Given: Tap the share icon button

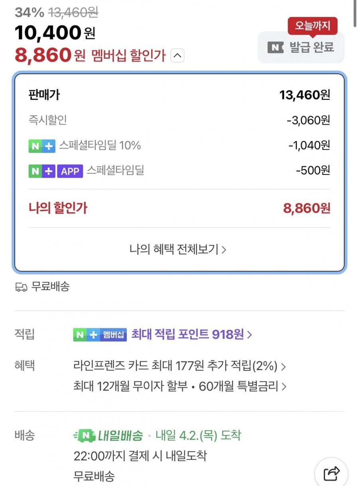Looking at the screenshot, I should [x=331, y=473].
